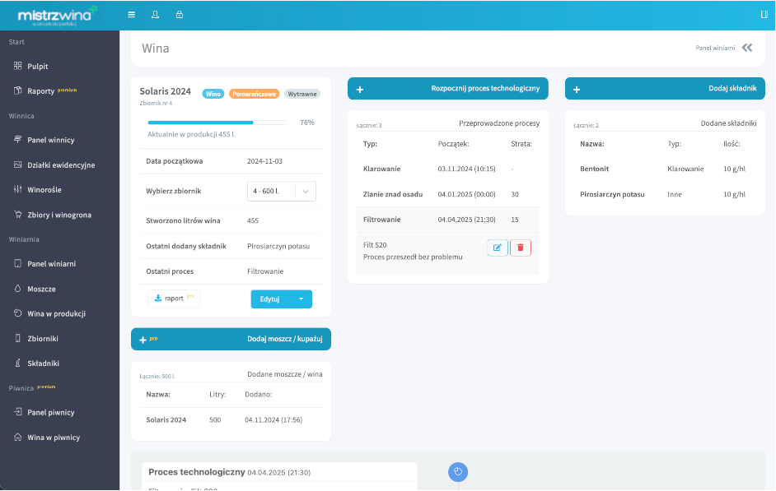Viewport: 776px width, 491px height.
Task: Click the 76% production progress bar
Action: [x=217, y=123]
